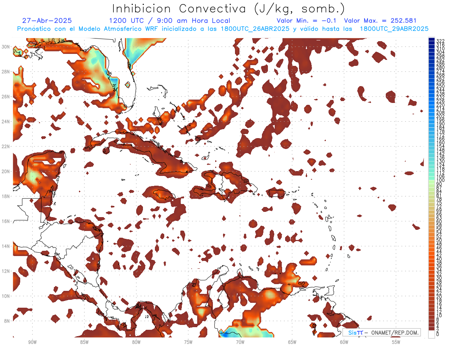Click the valid-until time '1800UTC_29ABR2025'
The width and height of the screenshot is (449, 347).
(394, 29)
